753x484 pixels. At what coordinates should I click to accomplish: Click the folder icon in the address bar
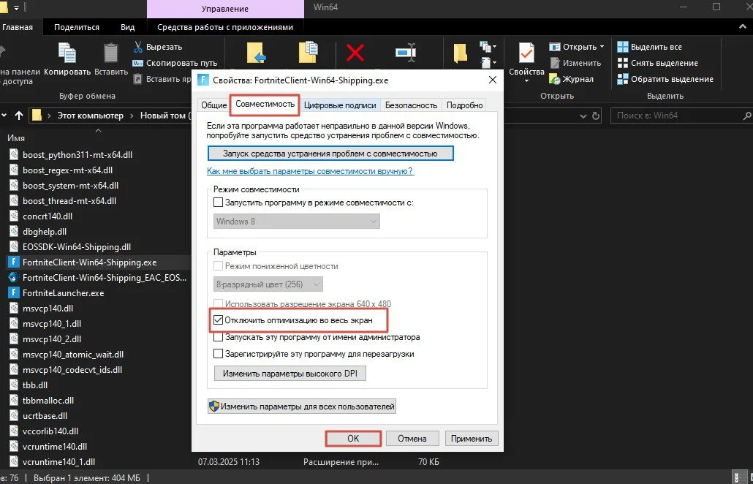37,116
